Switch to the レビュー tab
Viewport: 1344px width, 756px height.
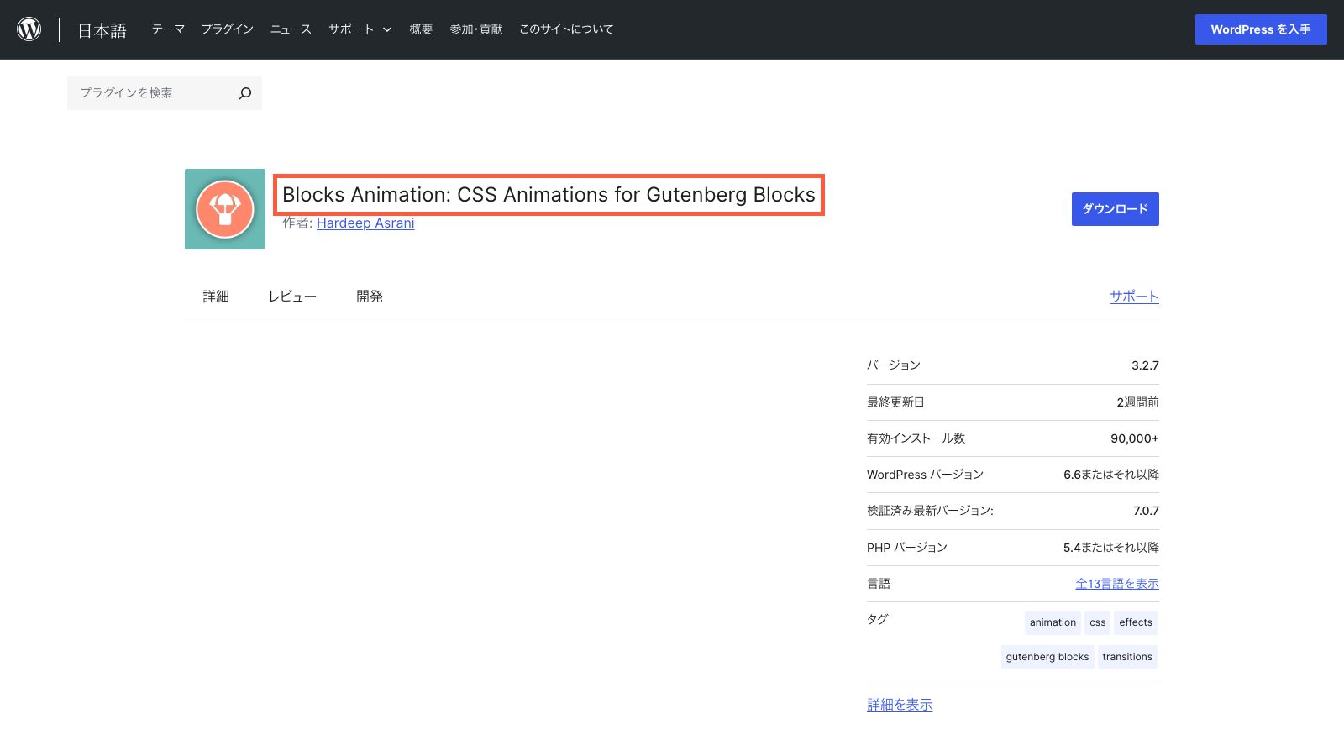[x=292, y=297]
